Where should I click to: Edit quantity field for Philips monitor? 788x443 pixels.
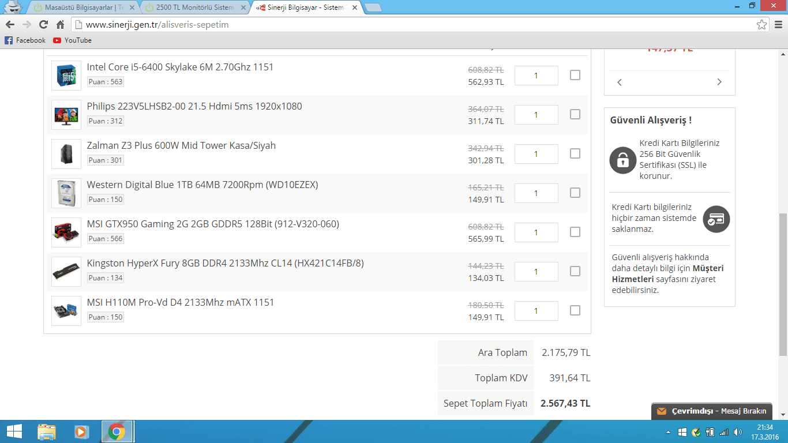pos(536,115)
